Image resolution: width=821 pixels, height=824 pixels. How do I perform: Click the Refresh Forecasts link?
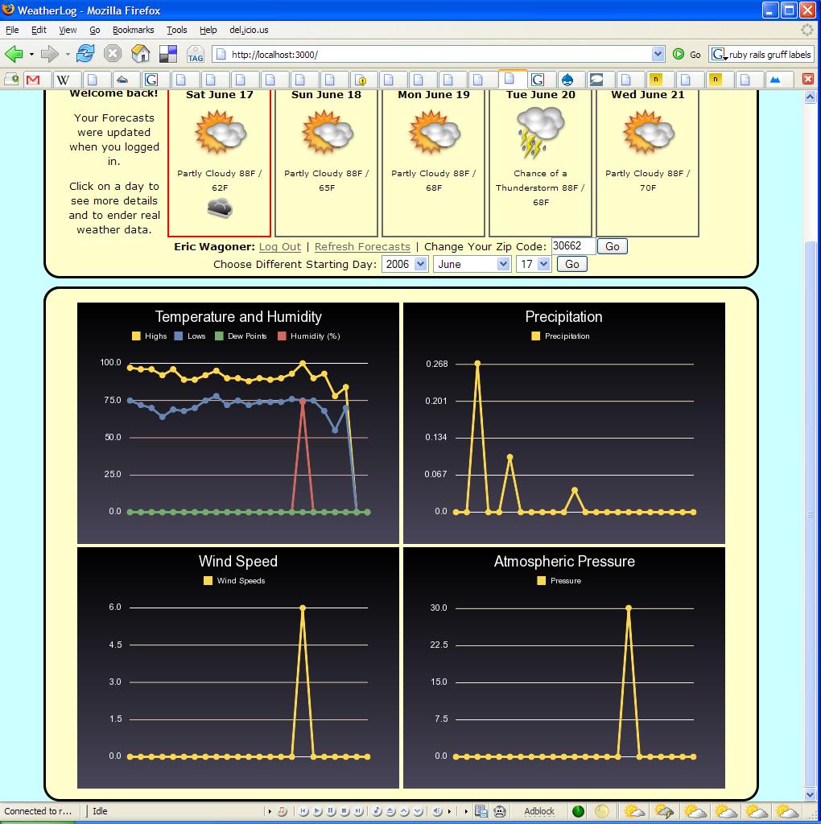(362, 247)
